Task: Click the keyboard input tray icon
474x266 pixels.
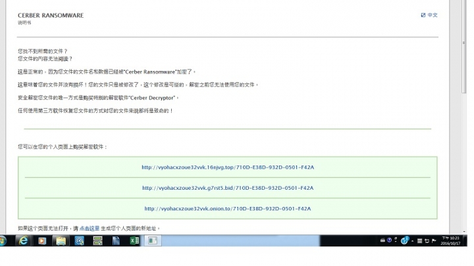Action: point(382,240)
